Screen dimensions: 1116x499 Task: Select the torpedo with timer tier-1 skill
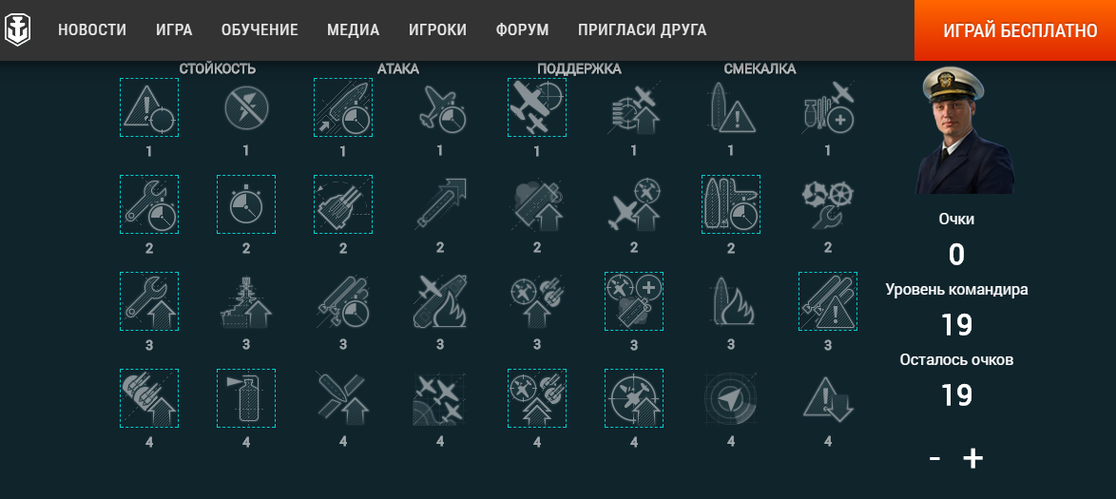[343, 107]
